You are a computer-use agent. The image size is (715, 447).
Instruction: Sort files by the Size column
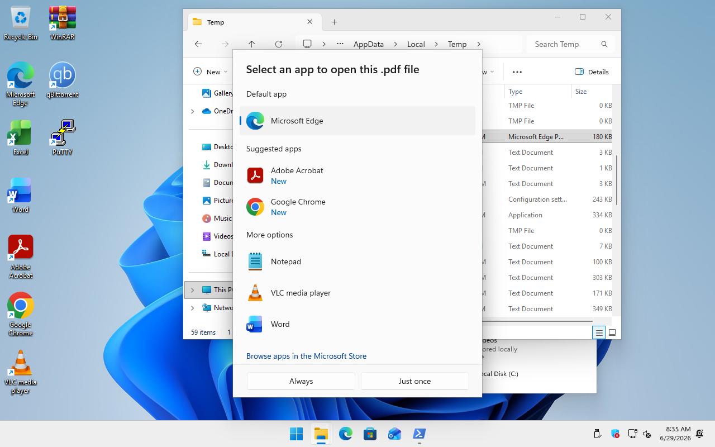click(x=592, y=92)
